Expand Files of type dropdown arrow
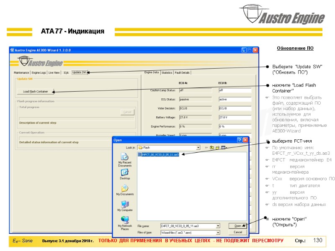This screenshot has width=335, height=251. [218, 233]
